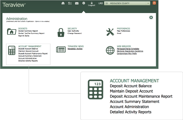Open Condominium Plan Prefix link
Image resolution: width=183 pixels, height=120 pixels.
127,54
